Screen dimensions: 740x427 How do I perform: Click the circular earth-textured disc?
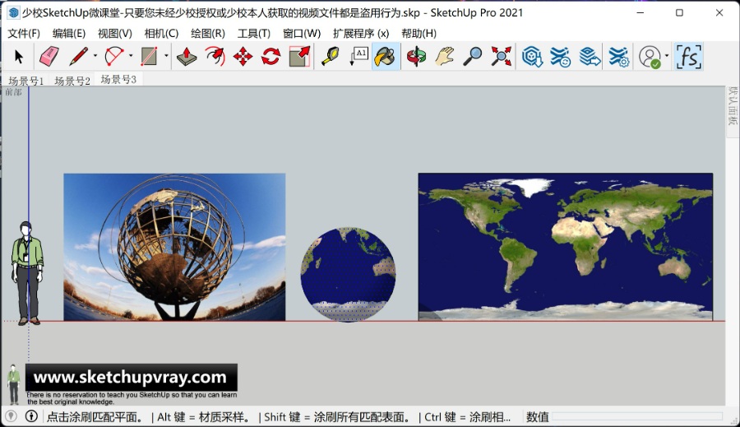349,275
